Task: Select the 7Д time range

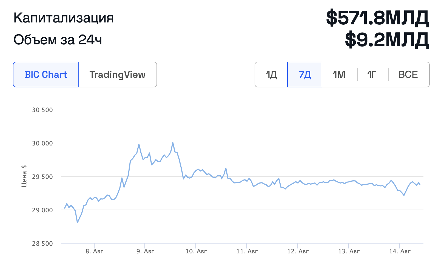Action: coord(305,75)
